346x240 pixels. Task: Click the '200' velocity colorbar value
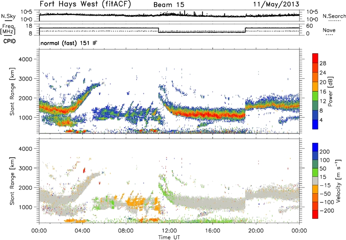[x=325, y=152]
